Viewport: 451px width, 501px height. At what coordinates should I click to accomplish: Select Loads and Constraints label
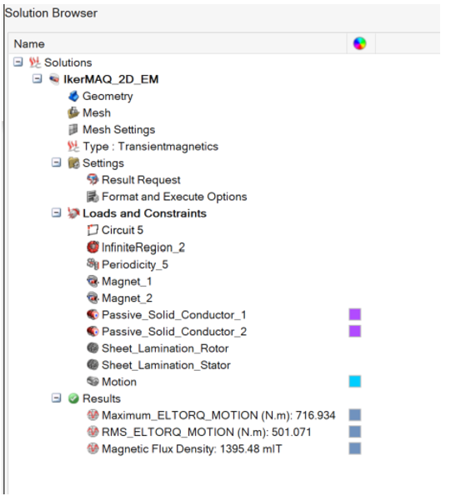point(144,213)
